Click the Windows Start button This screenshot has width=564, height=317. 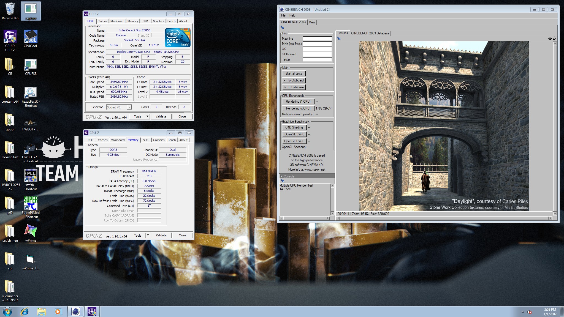[7, 311]
